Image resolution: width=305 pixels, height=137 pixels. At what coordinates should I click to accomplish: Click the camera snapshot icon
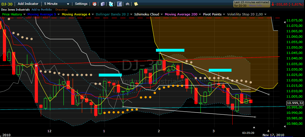pyautogui.click(x=128, y=4)
